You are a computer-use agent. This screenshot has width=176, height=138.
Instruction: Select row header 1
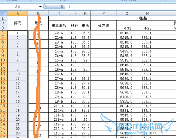pyautogui.click(x=4, y=18)
